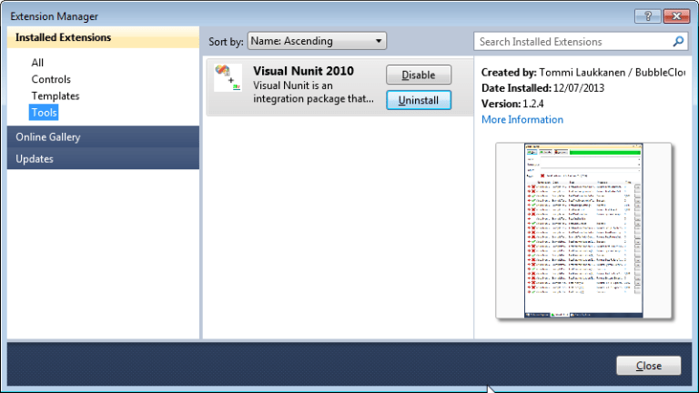699x393 pixels.
Task: Click the Visual Nunit 2010 extension icon
Action: click(x=228, y=78)
